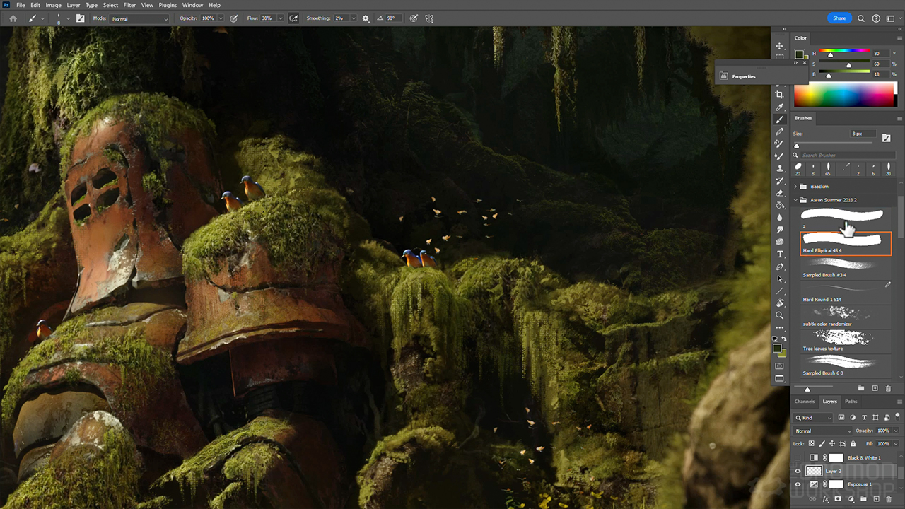Switch to the Channels tab
This screenshot has height=509, width=905.
pos(805,402)
